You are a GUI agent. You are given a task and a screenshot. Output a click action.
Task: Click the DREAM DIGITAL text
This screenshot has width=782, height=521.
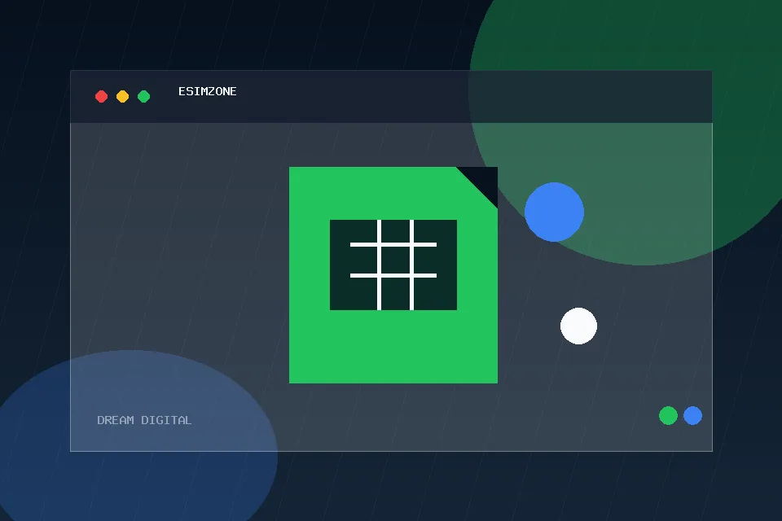pos(144,420)
